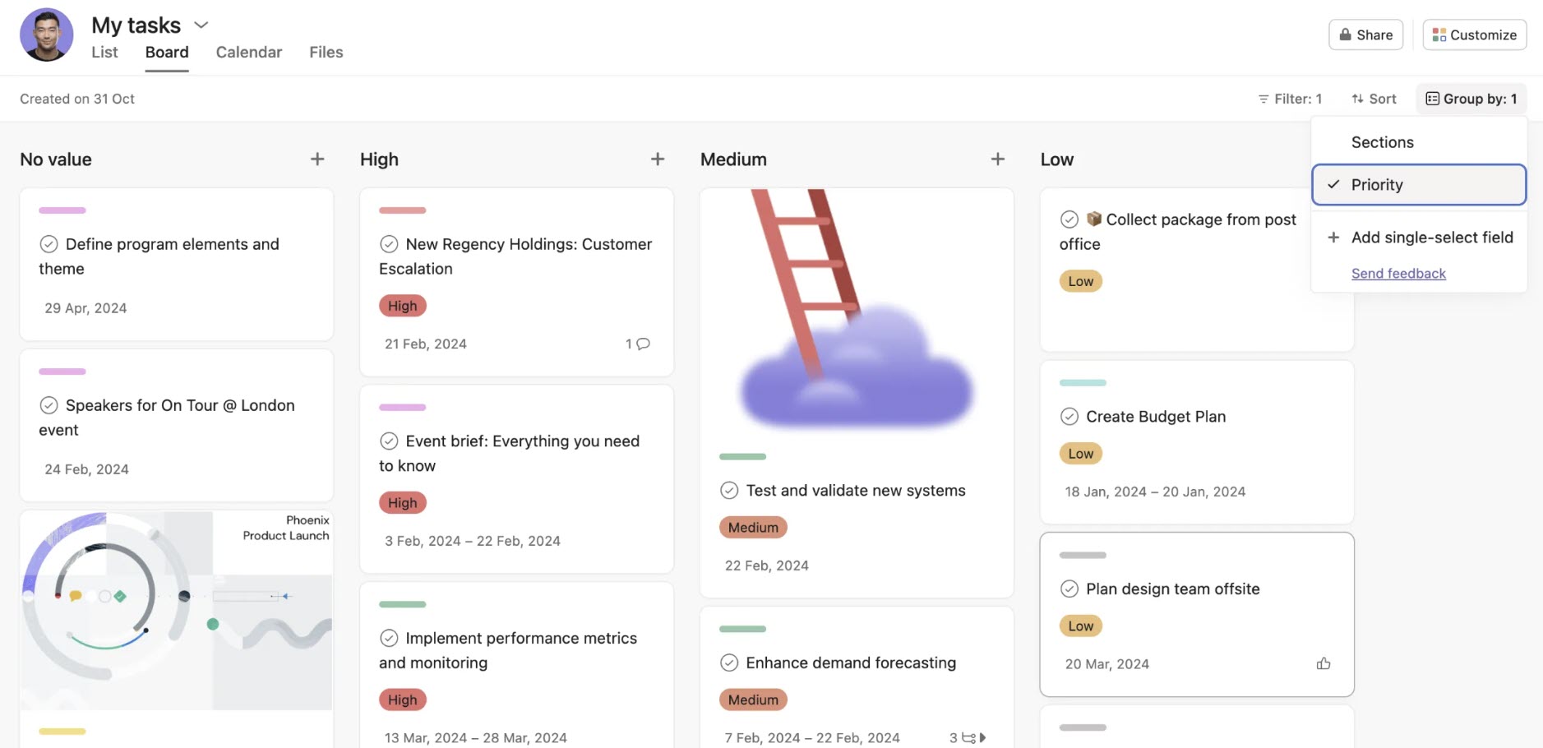Image resolution: width=1543 pixels, height=748 pixels.
Task: Mark Test and validate new systems complete
Action: click(728, 490)
